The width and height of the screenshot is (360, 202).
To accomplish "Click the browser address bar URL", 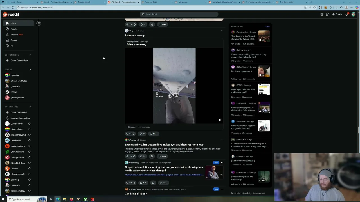I will [x=37, y=8].
